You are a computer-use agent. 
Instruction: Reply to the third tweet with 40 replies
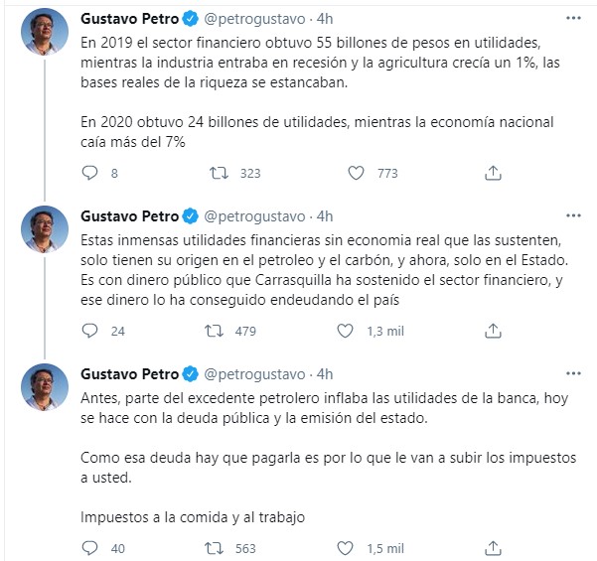pos(89,547)
